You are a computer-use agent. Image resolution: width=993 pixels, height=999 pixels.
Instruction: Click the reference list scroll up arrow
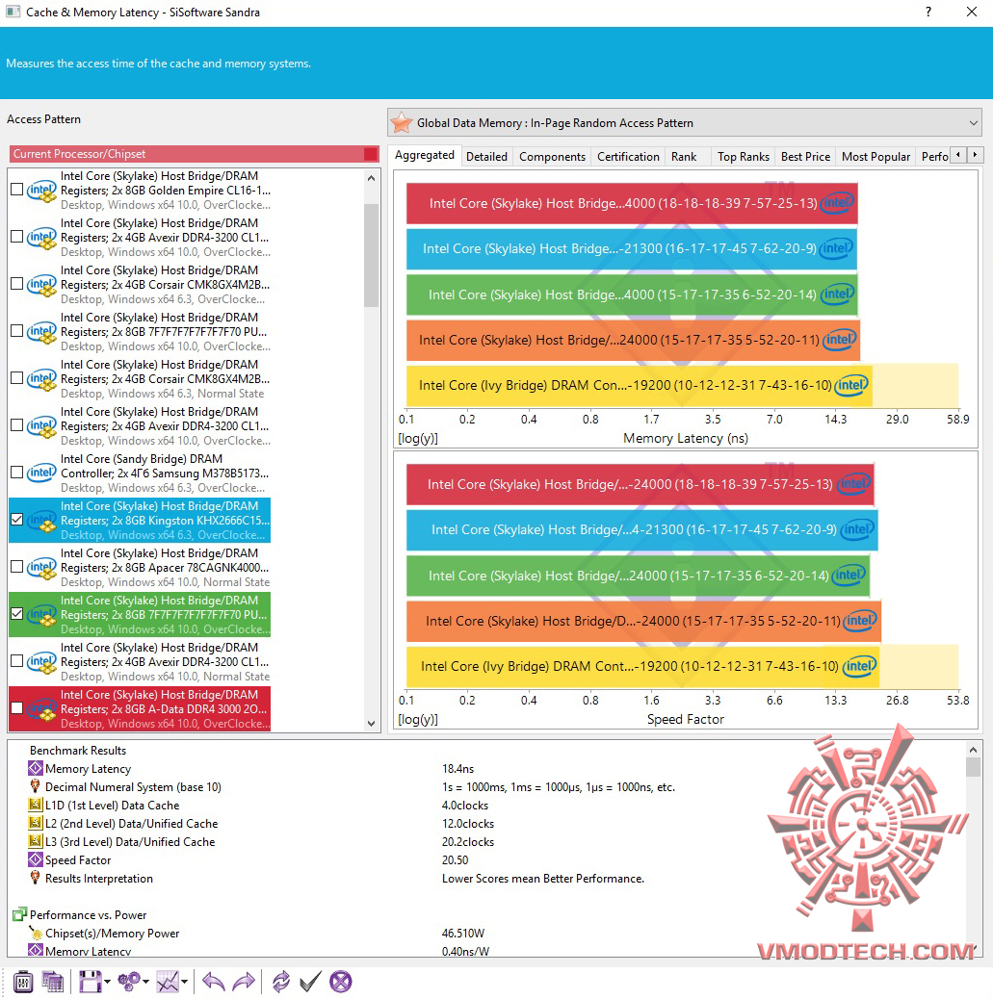click(371, 178)
